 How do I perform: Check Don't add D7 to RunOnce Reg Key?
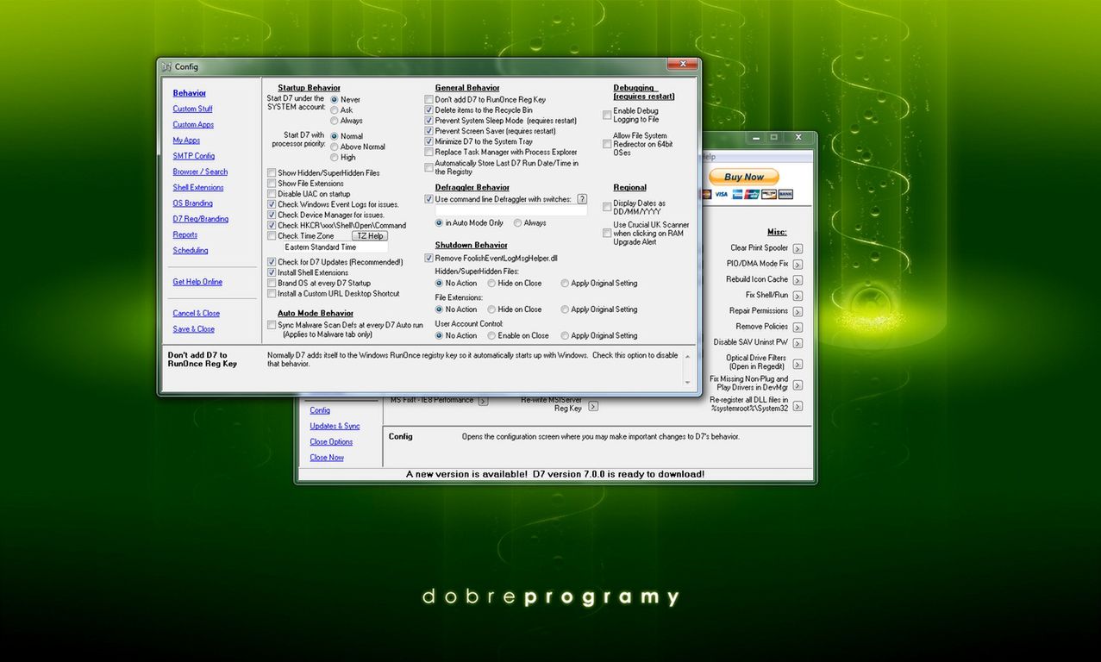tap(429, 100)
